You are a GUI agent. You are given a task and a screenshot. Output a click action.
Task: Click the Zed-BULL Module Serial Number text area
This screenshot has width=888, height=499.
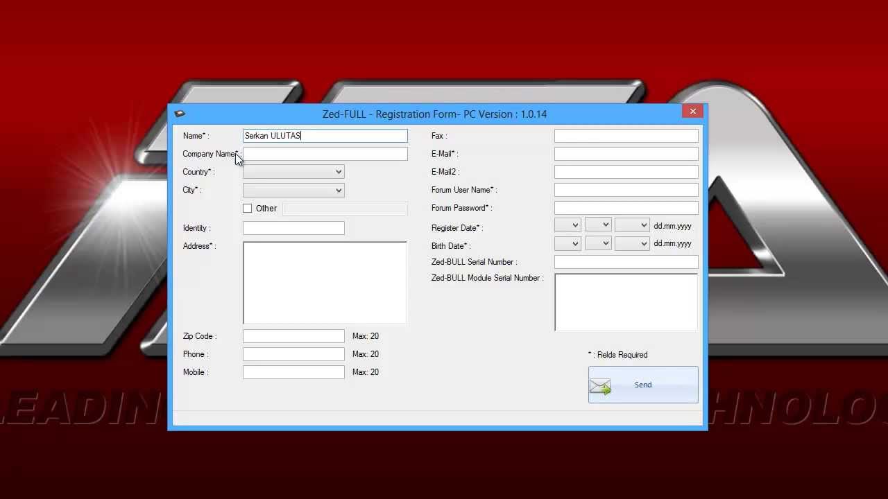(x=626, y=302)
